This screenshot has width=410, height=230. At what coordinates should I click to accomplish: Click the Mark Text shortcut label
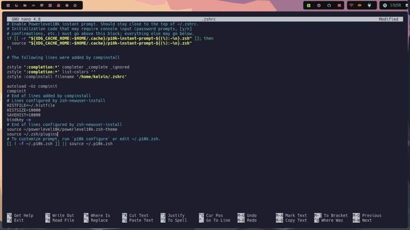(x=296, y=215)
